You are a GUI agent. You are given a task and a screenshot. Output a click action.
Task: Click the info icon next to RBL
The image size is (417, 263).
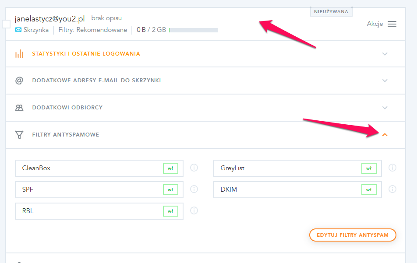pyautogui.click(x=194, y=210)
